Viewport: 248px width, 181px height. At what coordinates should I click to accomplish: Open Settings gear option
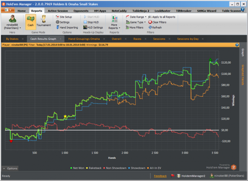pos(63,22)
